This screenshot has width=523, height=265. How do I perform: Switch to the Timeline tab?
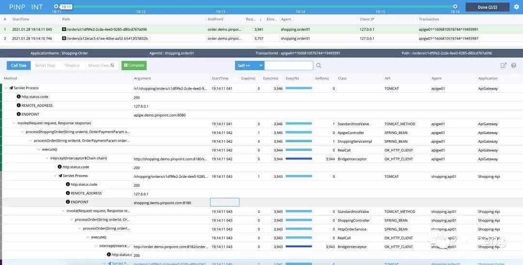tap(72, 65)
